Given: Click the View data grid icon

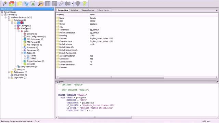Looking at the screenshot, I should click(48, 4).
